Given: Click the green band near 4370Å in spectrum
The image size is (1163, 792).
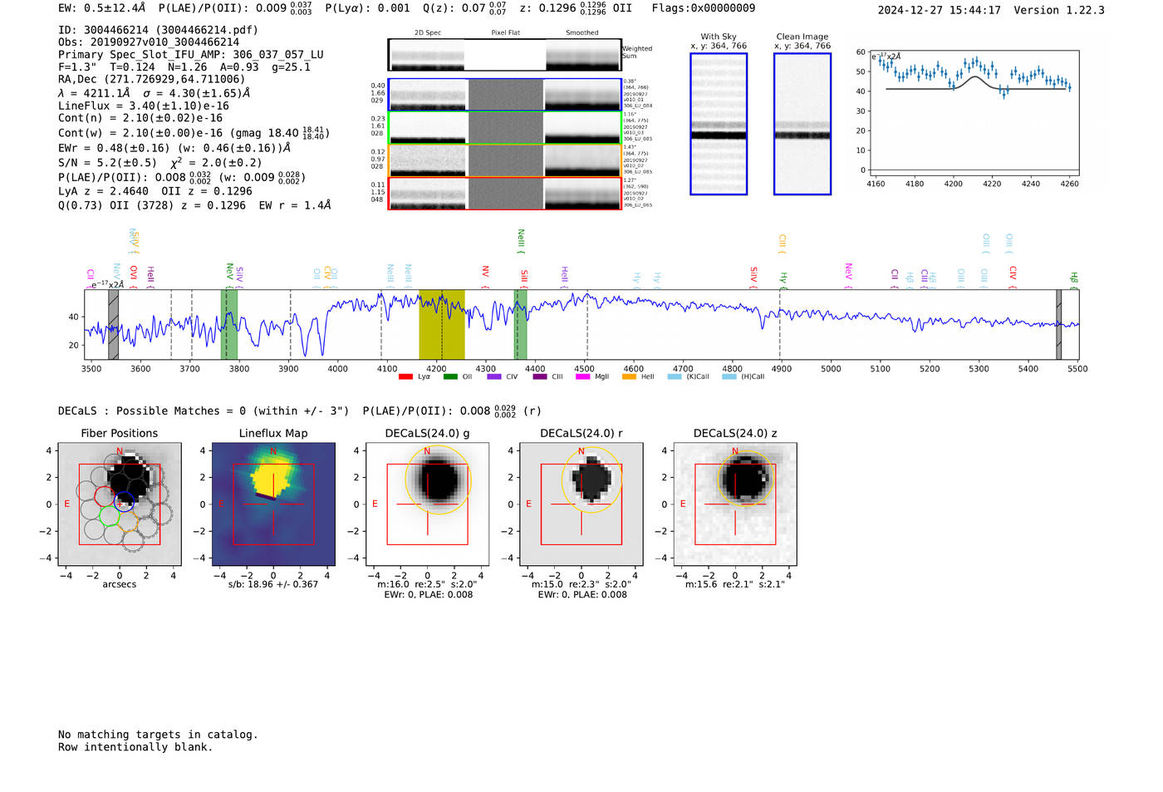Looking at the screenshot, I should point(520,324).
